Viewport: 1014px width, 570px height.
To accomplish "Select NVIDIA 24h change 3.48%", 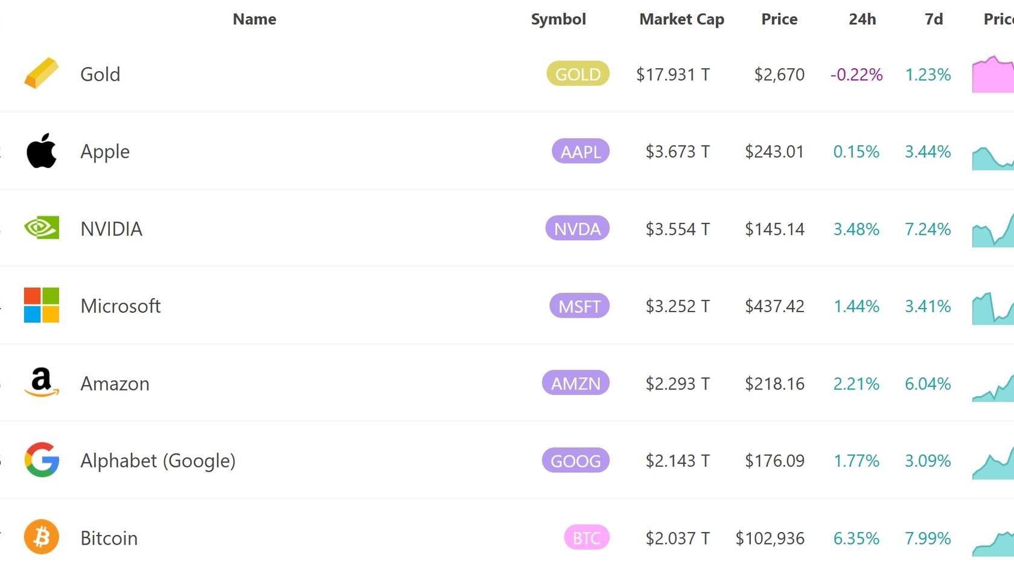I will point(856,229).
